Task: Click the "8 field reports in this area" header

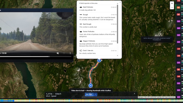Action: coord(88,3)
